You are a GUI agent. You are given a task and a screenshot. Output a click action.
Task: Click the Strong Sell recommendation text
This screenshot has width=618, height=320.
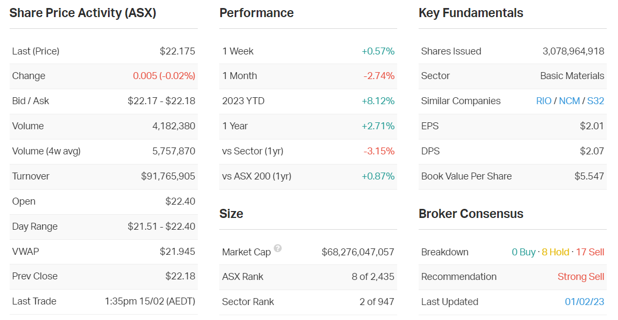(581, 277)
